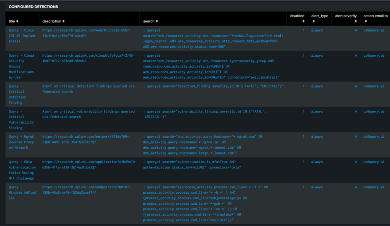
Task: Open Query - Windows AdFind Exe detection
Action: 21,193
